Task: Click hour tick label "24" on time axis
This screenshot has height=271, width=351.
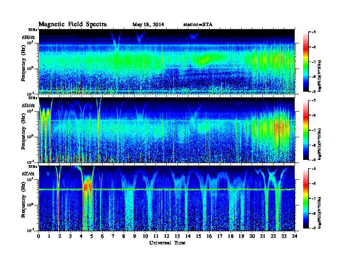Action: [x=295, y=236]
